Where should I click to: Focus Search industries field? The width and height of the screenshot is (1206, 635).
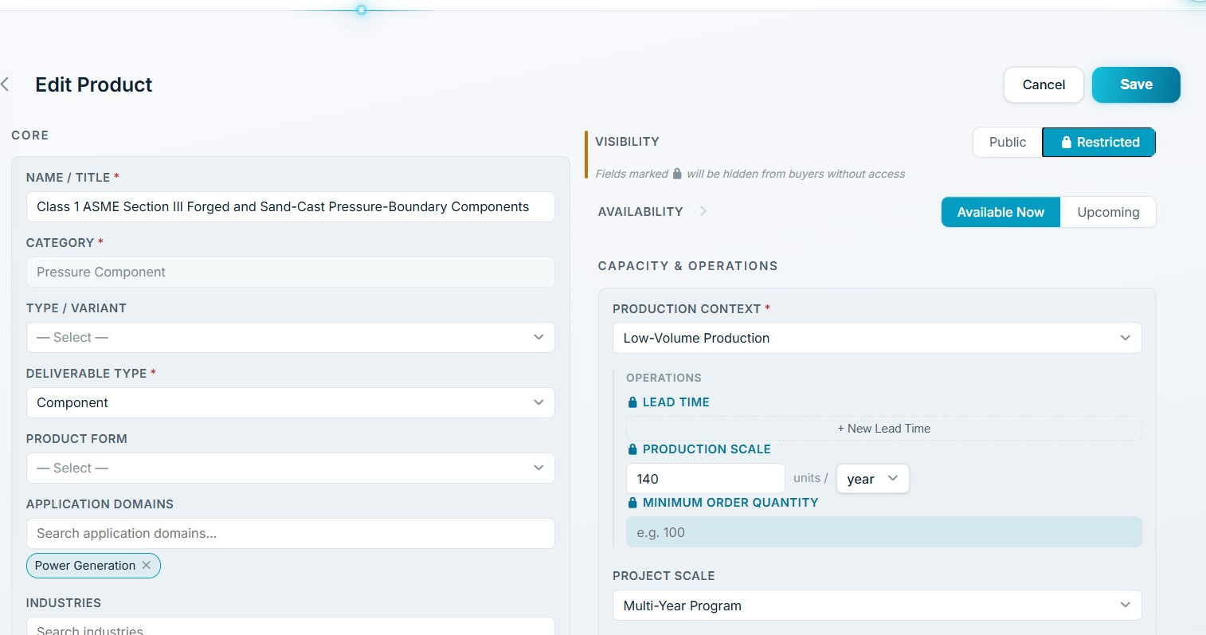pyautogui.click(x=290, y=626)
